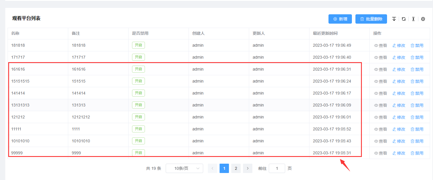The width and height of the screenshot is (433, 180).
Task: Toggle 开启 status for row 161616
Action: [138, 69]
